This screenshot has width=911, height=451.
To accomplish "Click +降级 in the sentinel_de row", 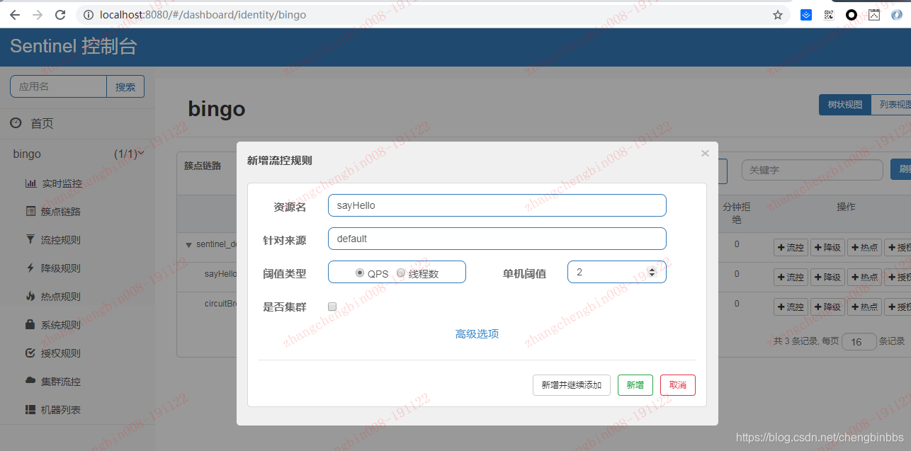I will (x=827, y=248).
